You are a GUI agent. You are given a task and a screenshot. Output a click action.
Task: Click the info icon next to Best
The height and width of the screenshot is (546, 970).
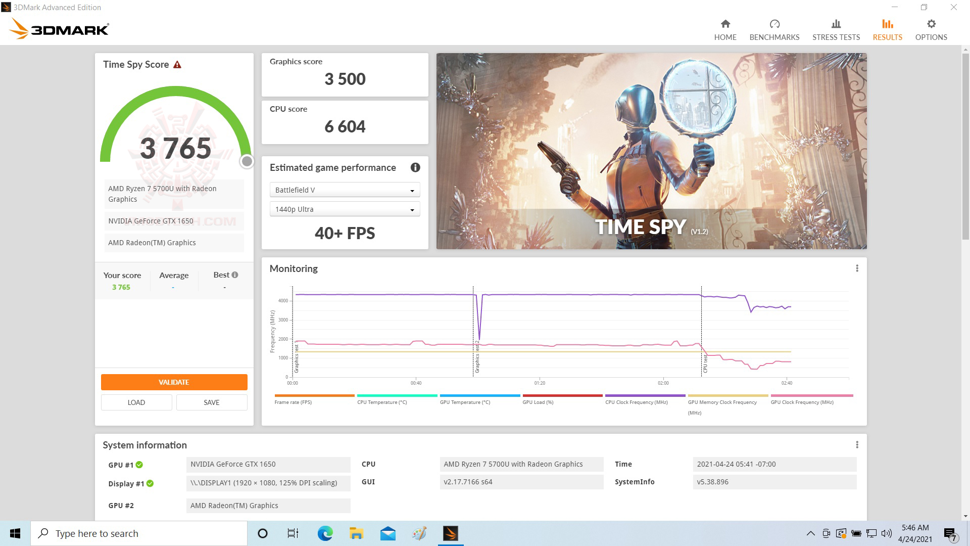234,275
